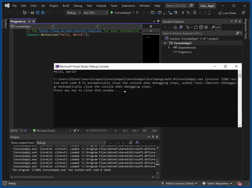
Task: Click the search magnifier in Solution Explorer
Action: 237,33
